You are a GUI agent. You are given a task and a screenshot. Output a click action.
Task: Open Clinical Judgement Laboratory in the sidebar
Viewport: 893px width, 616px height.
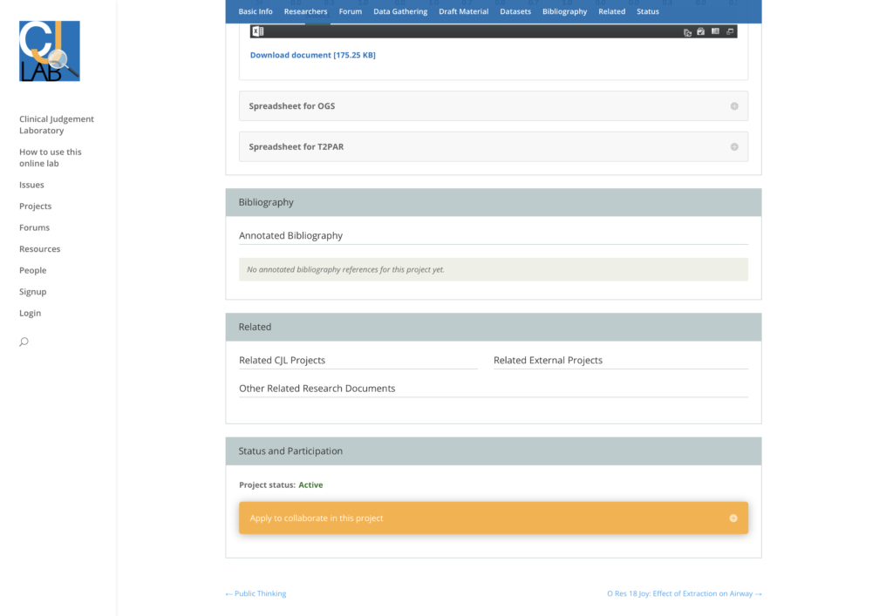click(57, 125)
